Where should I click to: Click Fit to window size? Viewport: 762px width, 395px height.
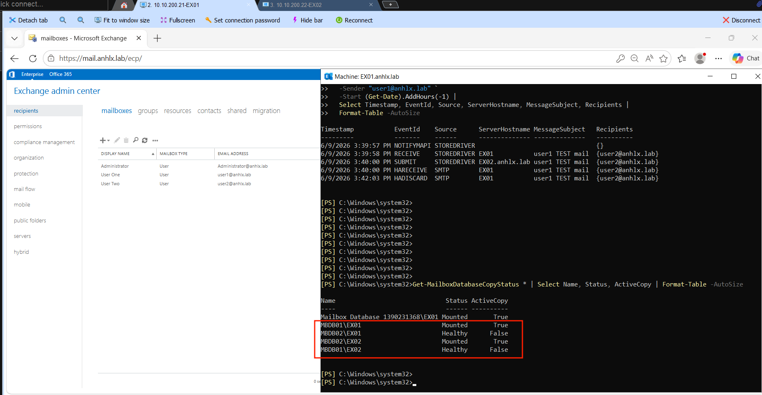tap(122, 20)
